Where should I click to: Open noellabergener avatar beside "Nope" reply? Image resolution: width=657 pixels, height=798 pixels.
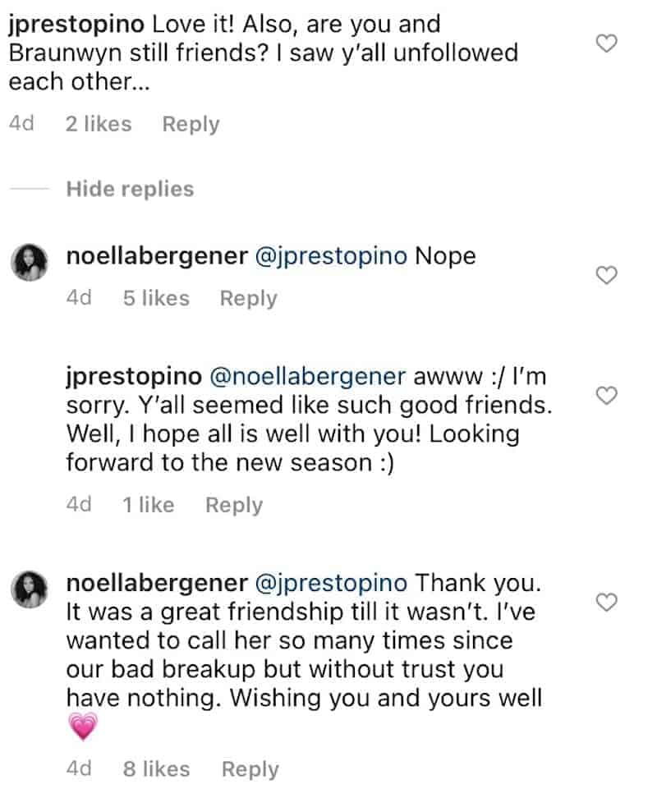coord(32,265)
